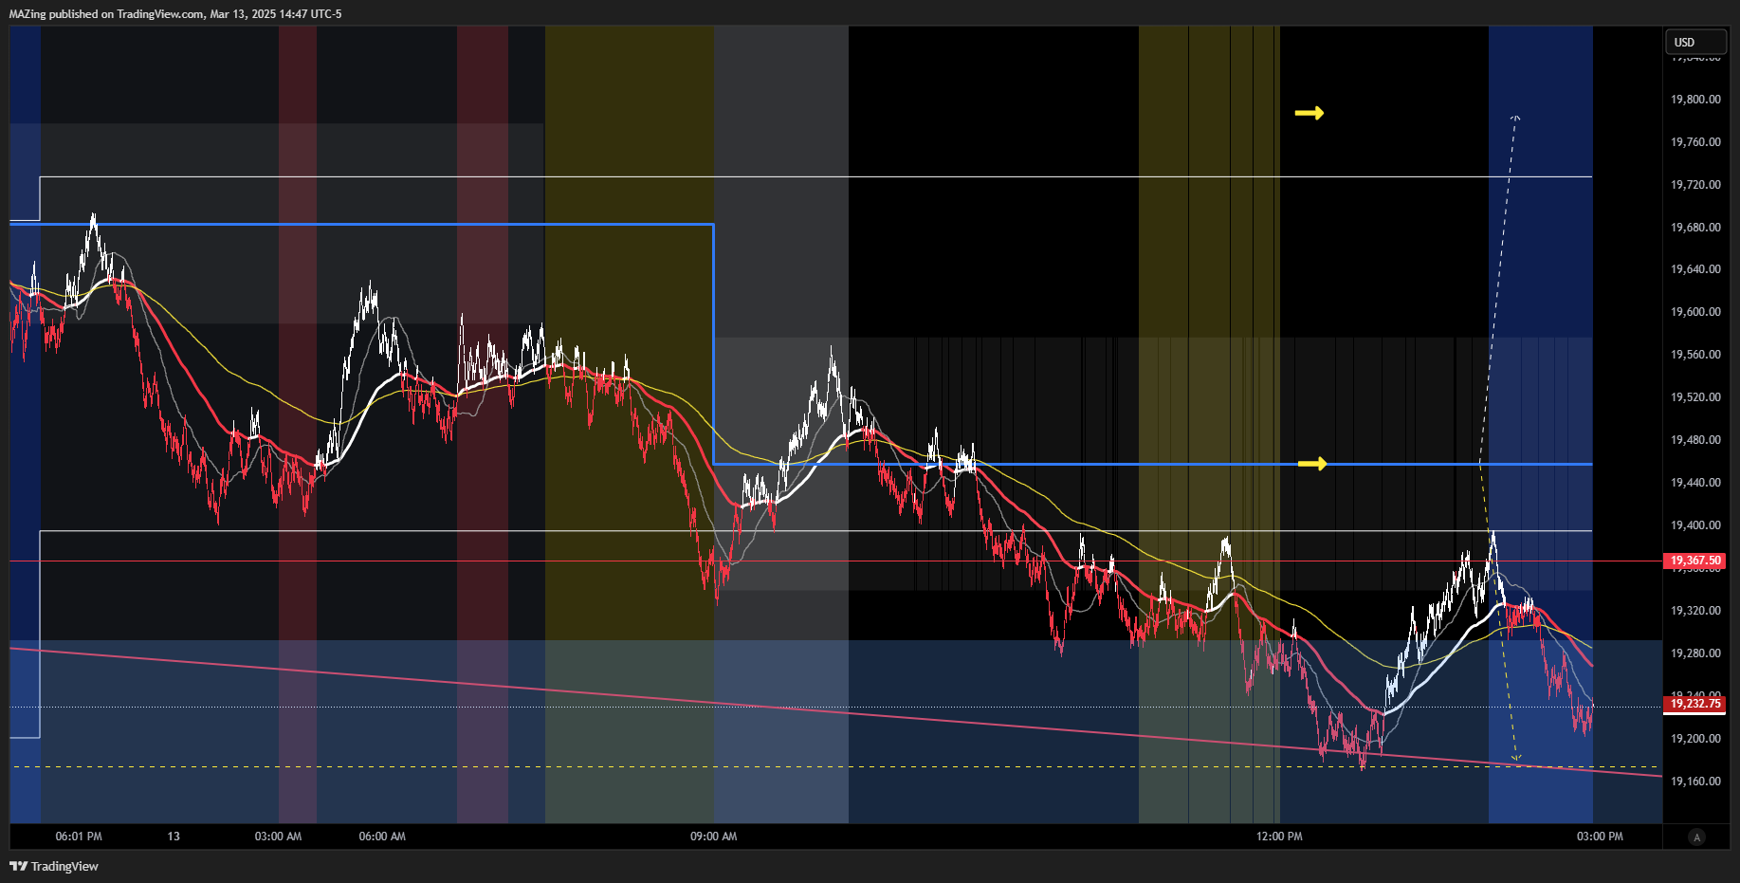The height and width of the screenshot is (883, 1740).
Task: Click the 19,320.00 price axis label
Action: click(1695, 611)
